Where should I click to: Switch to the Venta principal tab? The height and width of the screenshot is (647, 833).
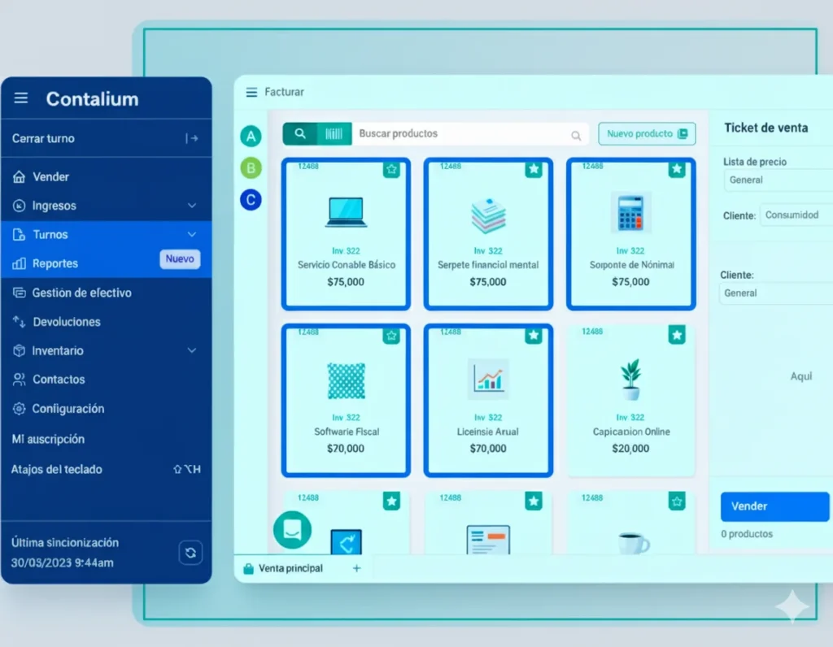290,569
